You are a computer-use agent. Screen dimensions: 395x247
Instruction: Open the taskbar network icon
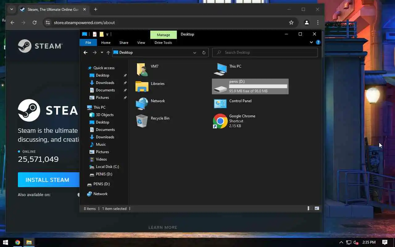tap(349, 242)
